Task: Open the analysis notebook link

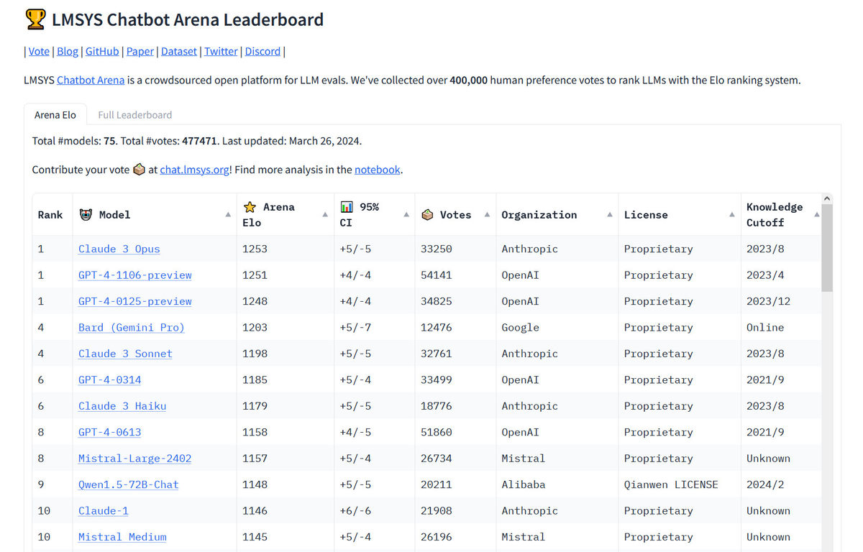Action: coord(378,170)
